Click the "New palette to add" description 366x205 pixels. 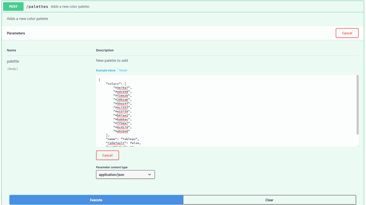[x=112, y=60]
